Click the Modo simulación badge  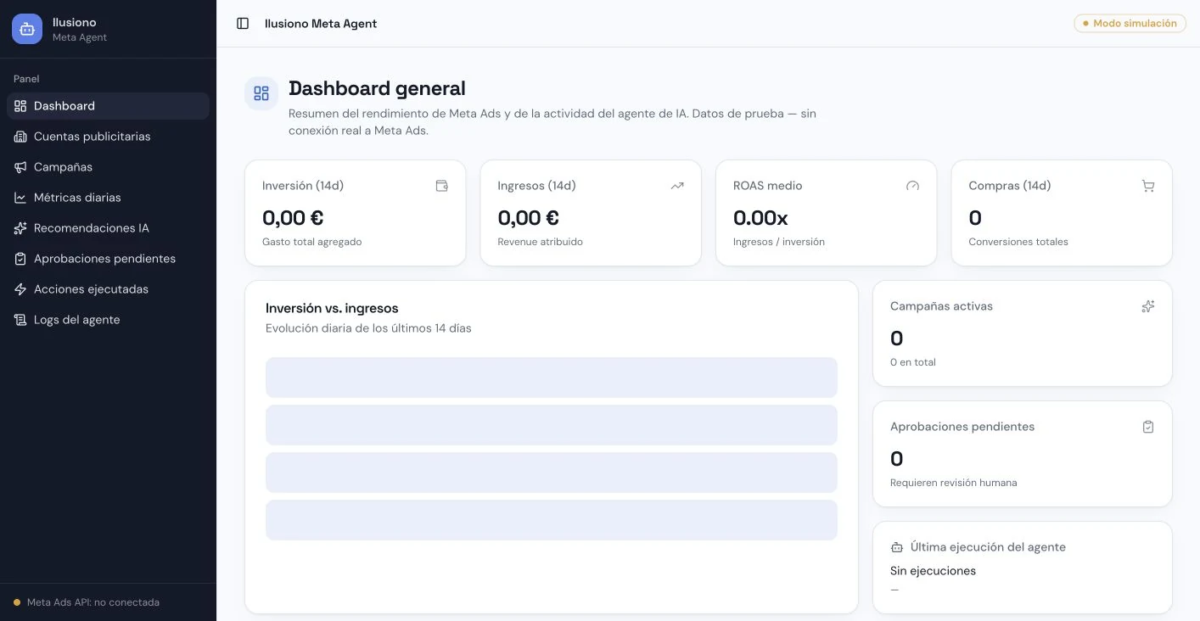pyautogui.click(x=1130, y=24)
